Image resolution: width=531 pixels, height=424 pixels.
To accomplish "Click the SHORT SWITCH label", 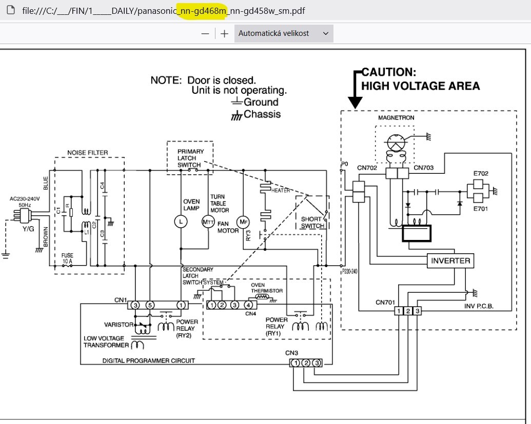I will pos(312,223).
